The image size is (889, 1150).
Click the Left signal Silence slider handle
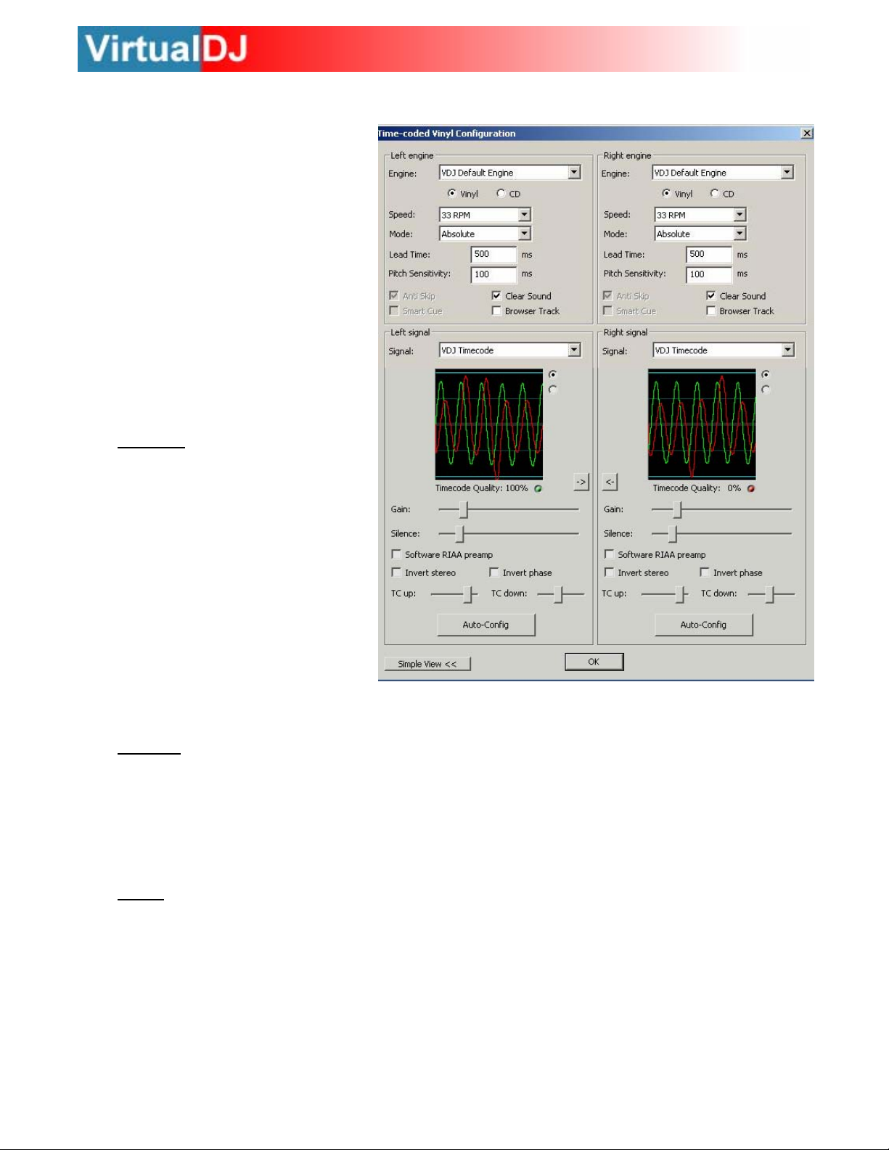[x=459, y=534]
